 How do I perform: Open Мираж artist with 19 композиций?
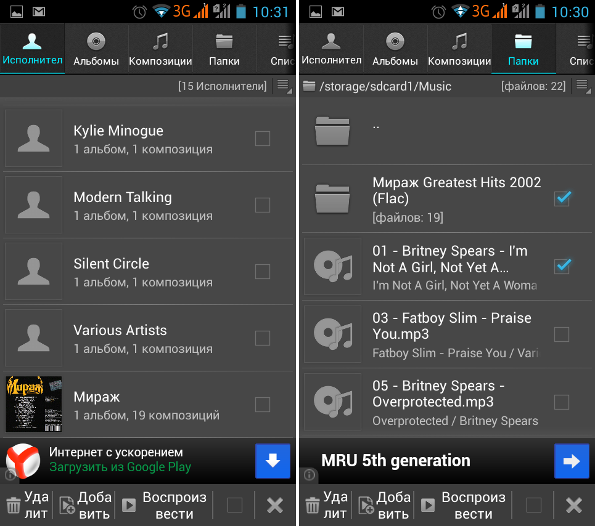[x=148, y=404]
